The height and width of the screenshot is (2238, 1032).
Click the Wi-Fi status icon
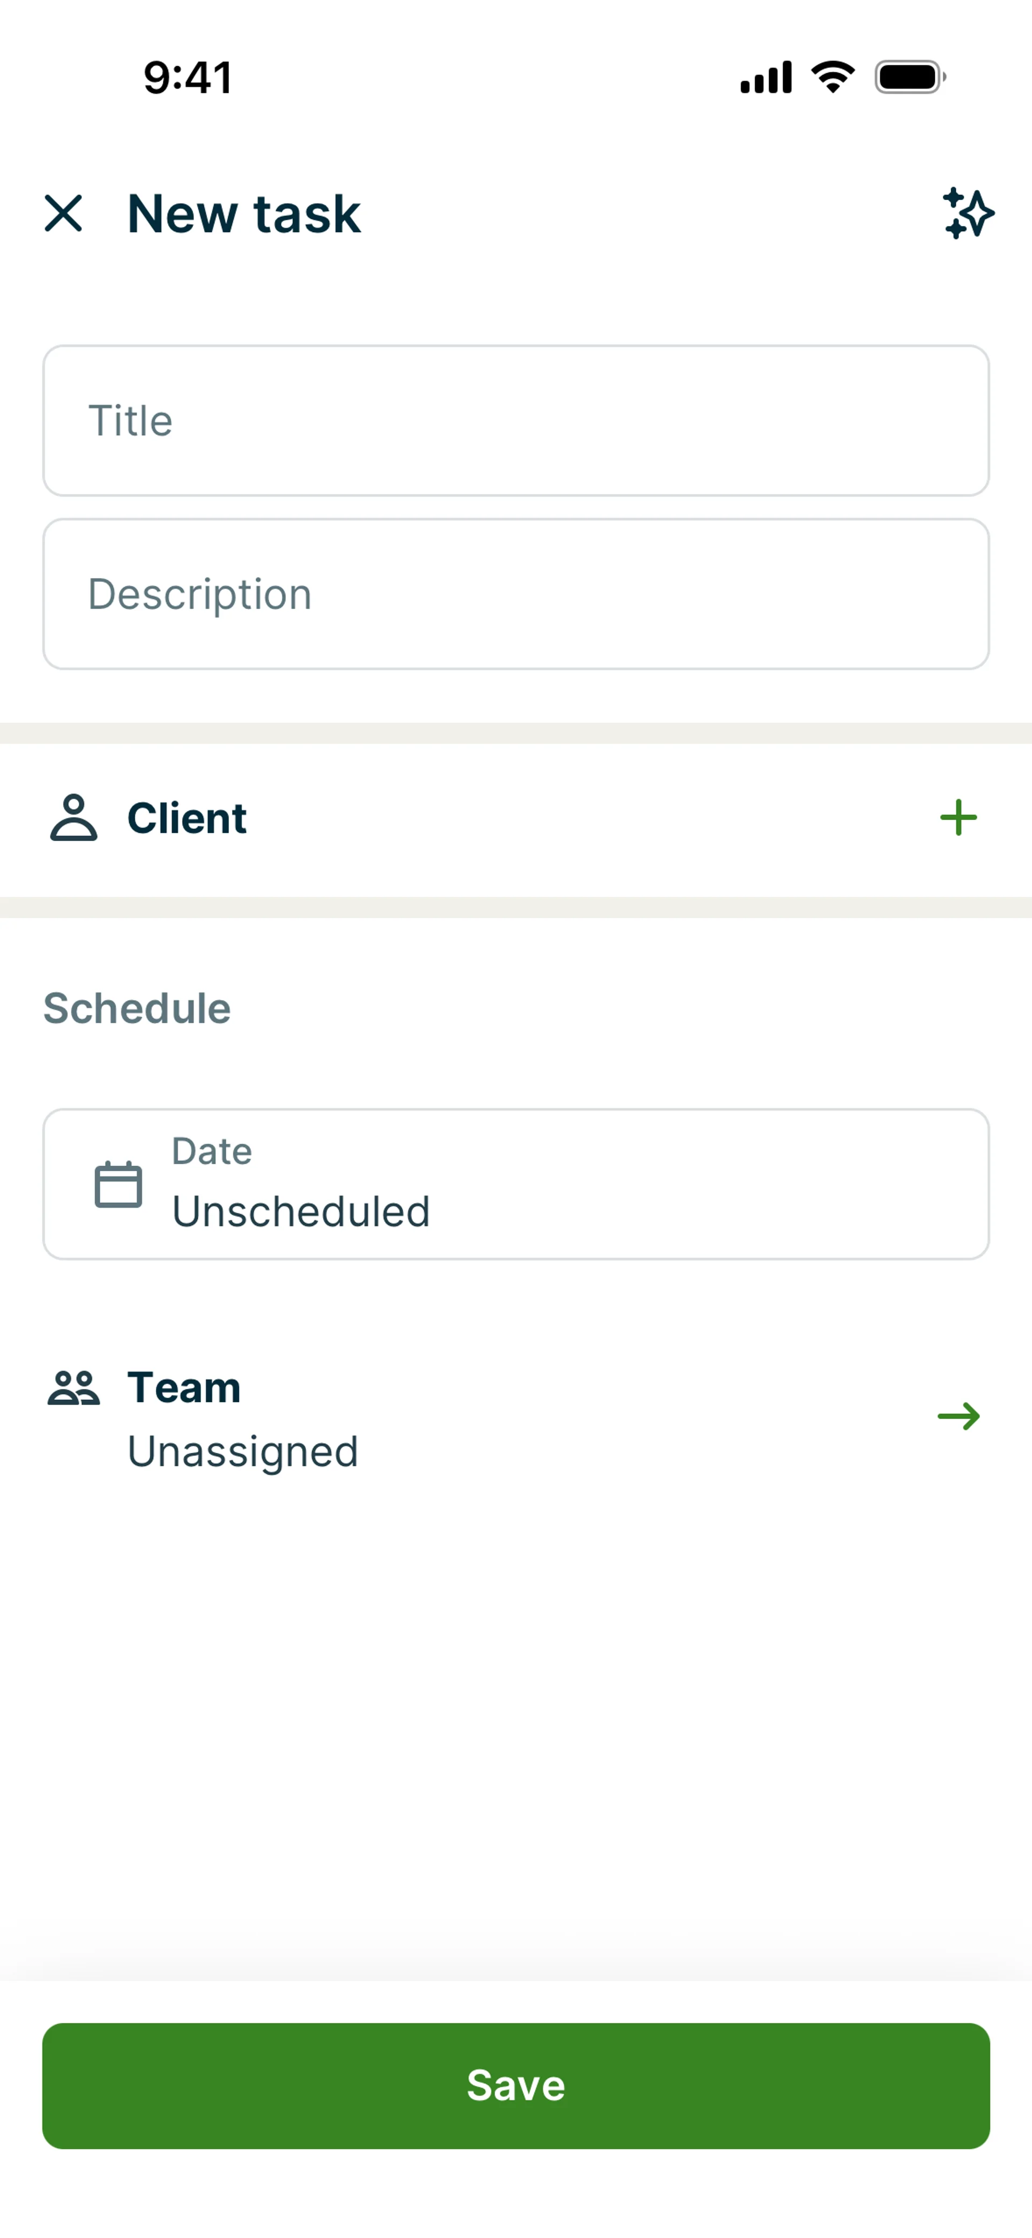[x=832, y=77]
